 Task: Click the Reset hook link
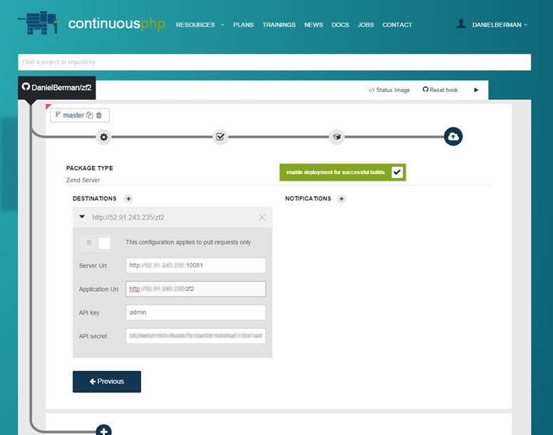[x=440, y=90]
